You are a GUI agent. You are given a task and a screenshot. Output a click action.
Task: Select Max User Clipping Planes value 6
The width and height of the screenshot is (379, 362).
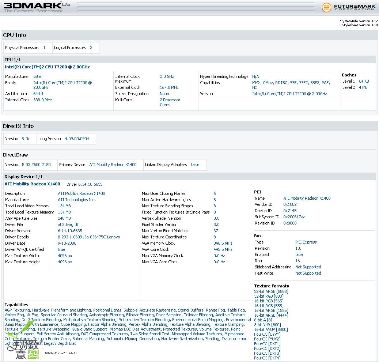pyautogui.click(x=215, y=194)
